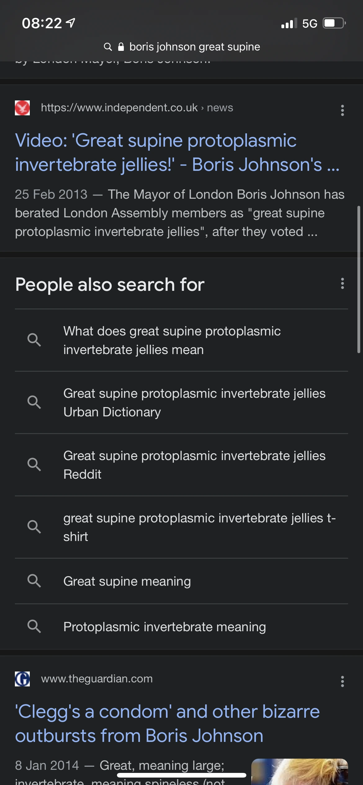
Task: Tap the Independent site favicon
Action: [22, 108]
